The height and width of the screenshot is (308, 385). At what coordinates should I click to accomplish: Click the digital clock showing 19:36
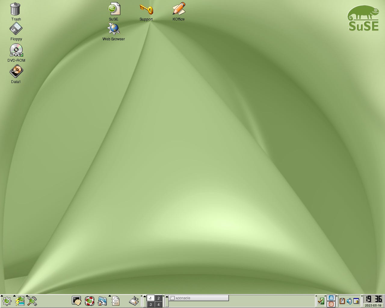coord(373,299)
